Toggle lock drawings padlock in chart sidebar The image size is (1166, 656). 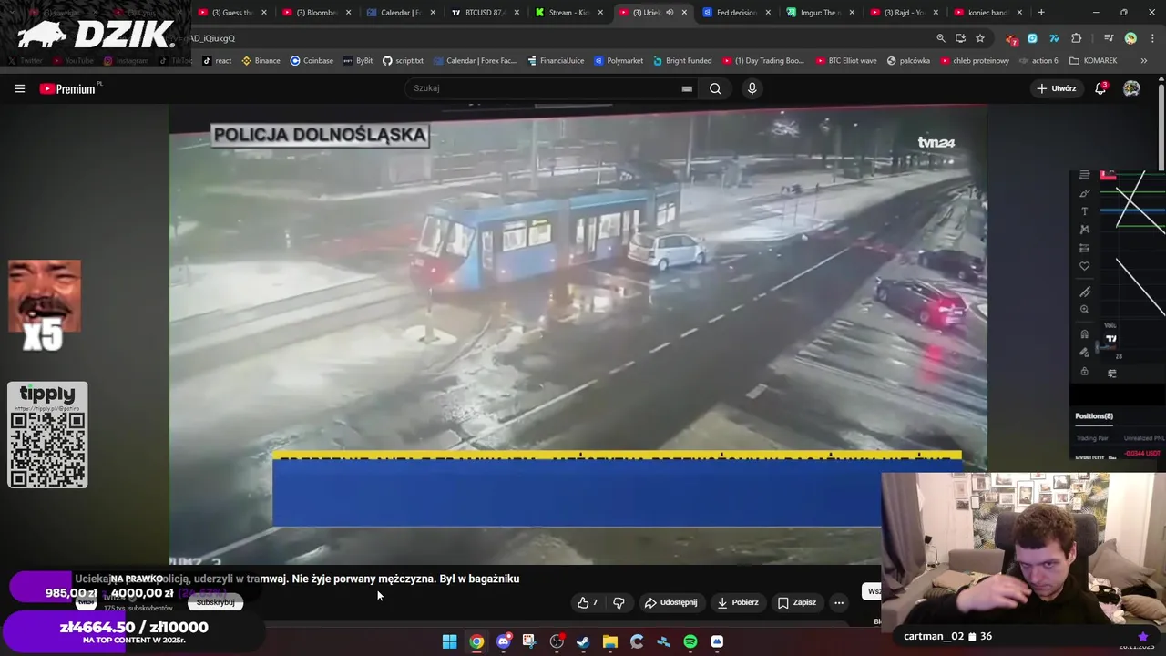[1084, 372]
